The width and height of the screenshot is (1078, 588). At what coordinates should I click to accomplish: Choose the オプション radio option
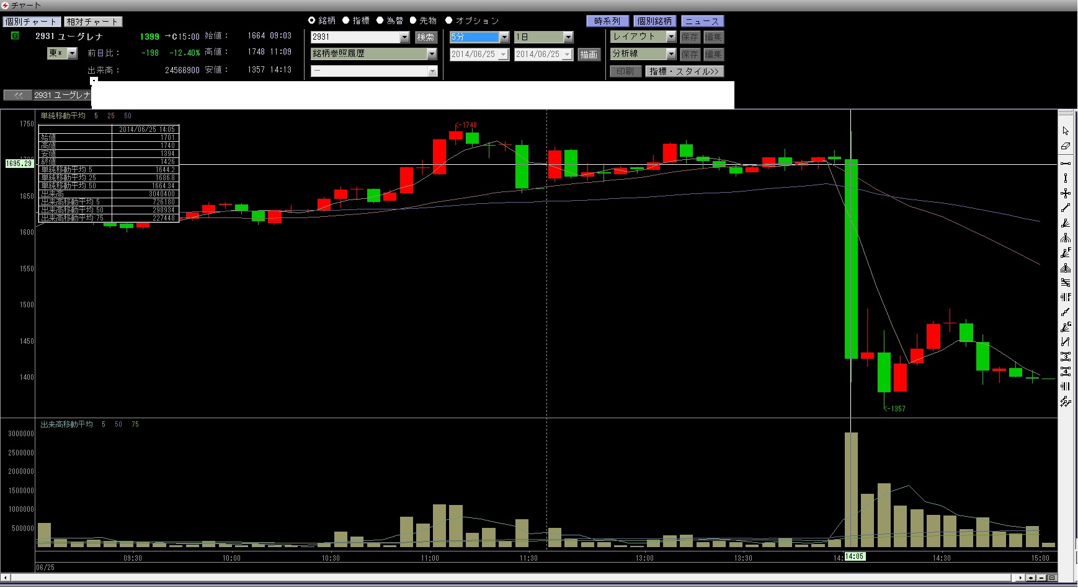[x=449, y=20]
